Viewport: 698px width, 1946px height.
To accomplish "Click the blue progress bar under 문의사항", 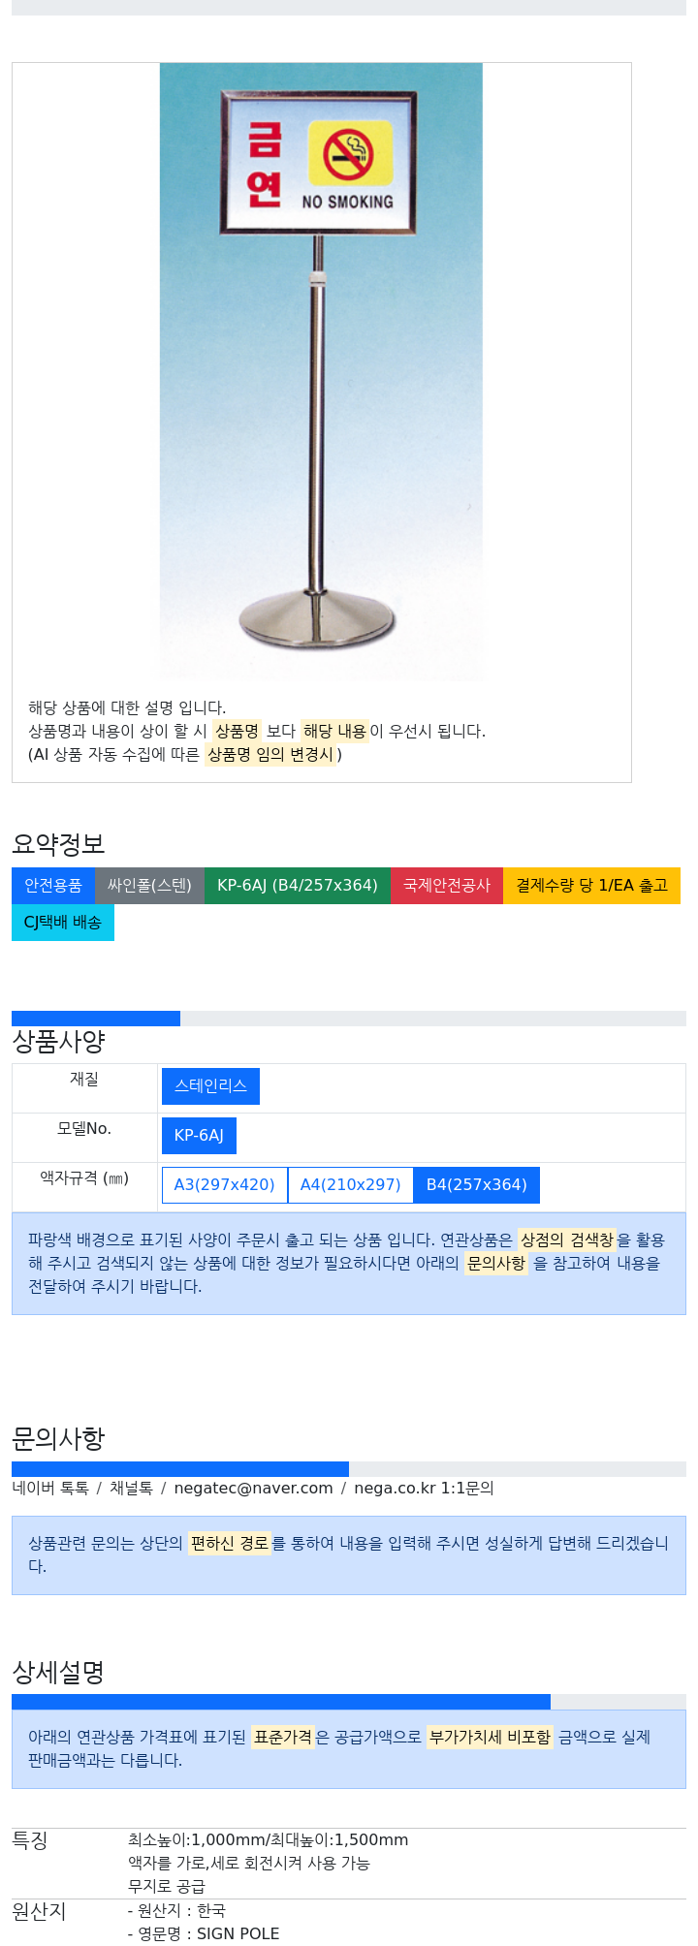I will (x=180, y=1469).
